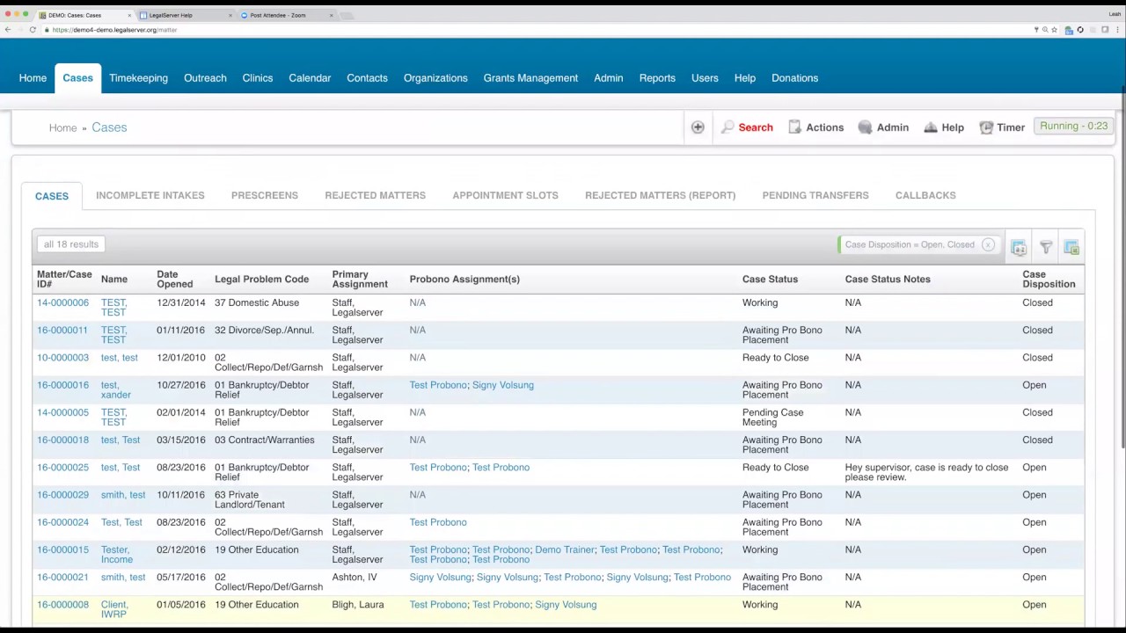
Task: Open case 16-0000016
Action: coord(62,385)
